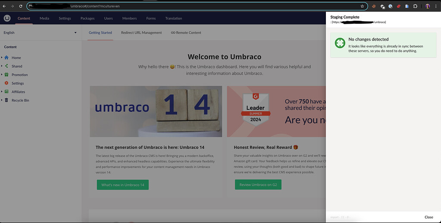Open the Packages section
Viewport: 441px width, 223px height.
[x=88, y=18]
